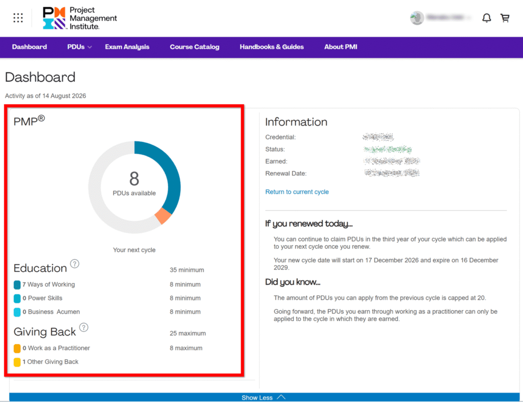
Task: Click the Dashboard page title
Action: 40,78
